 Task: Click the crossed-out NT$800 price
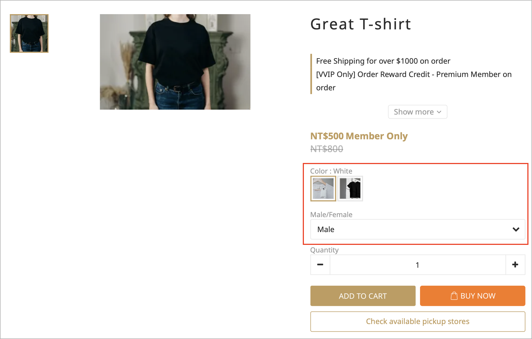click(x=327, y=149)
